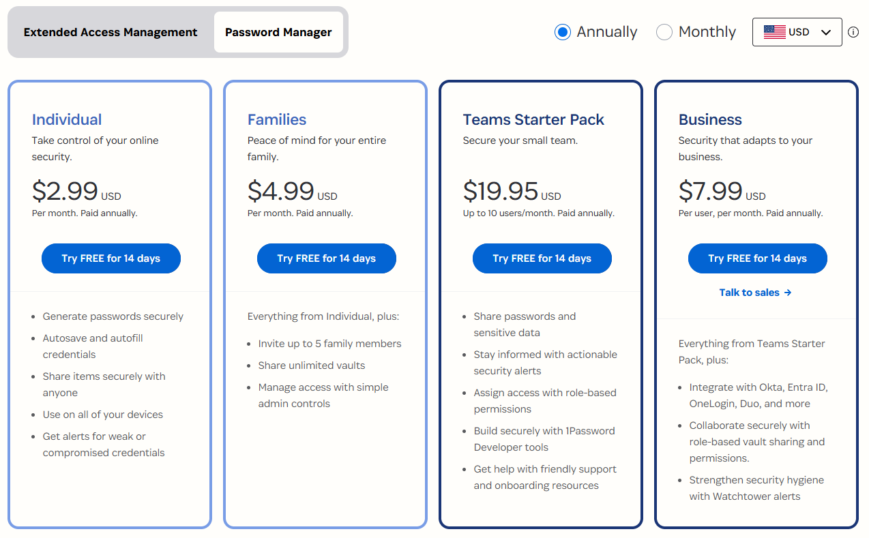This screenshot has width=869, height=538.
Task: Start Individual plan free trial
Action: (x=111, y=258)
